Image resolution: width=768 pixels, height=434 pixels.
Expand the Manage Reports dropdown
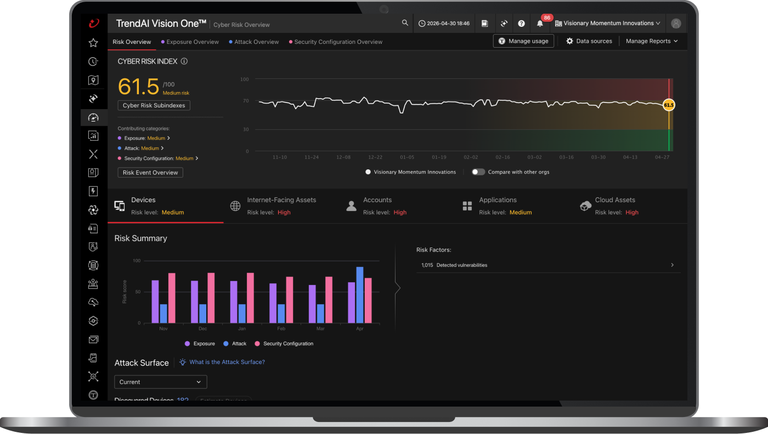652,41
